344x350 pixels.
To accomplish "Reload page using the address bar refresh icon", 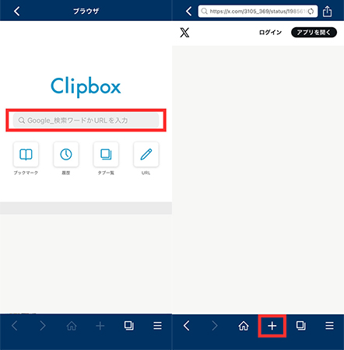I will (x=311, y=11).
